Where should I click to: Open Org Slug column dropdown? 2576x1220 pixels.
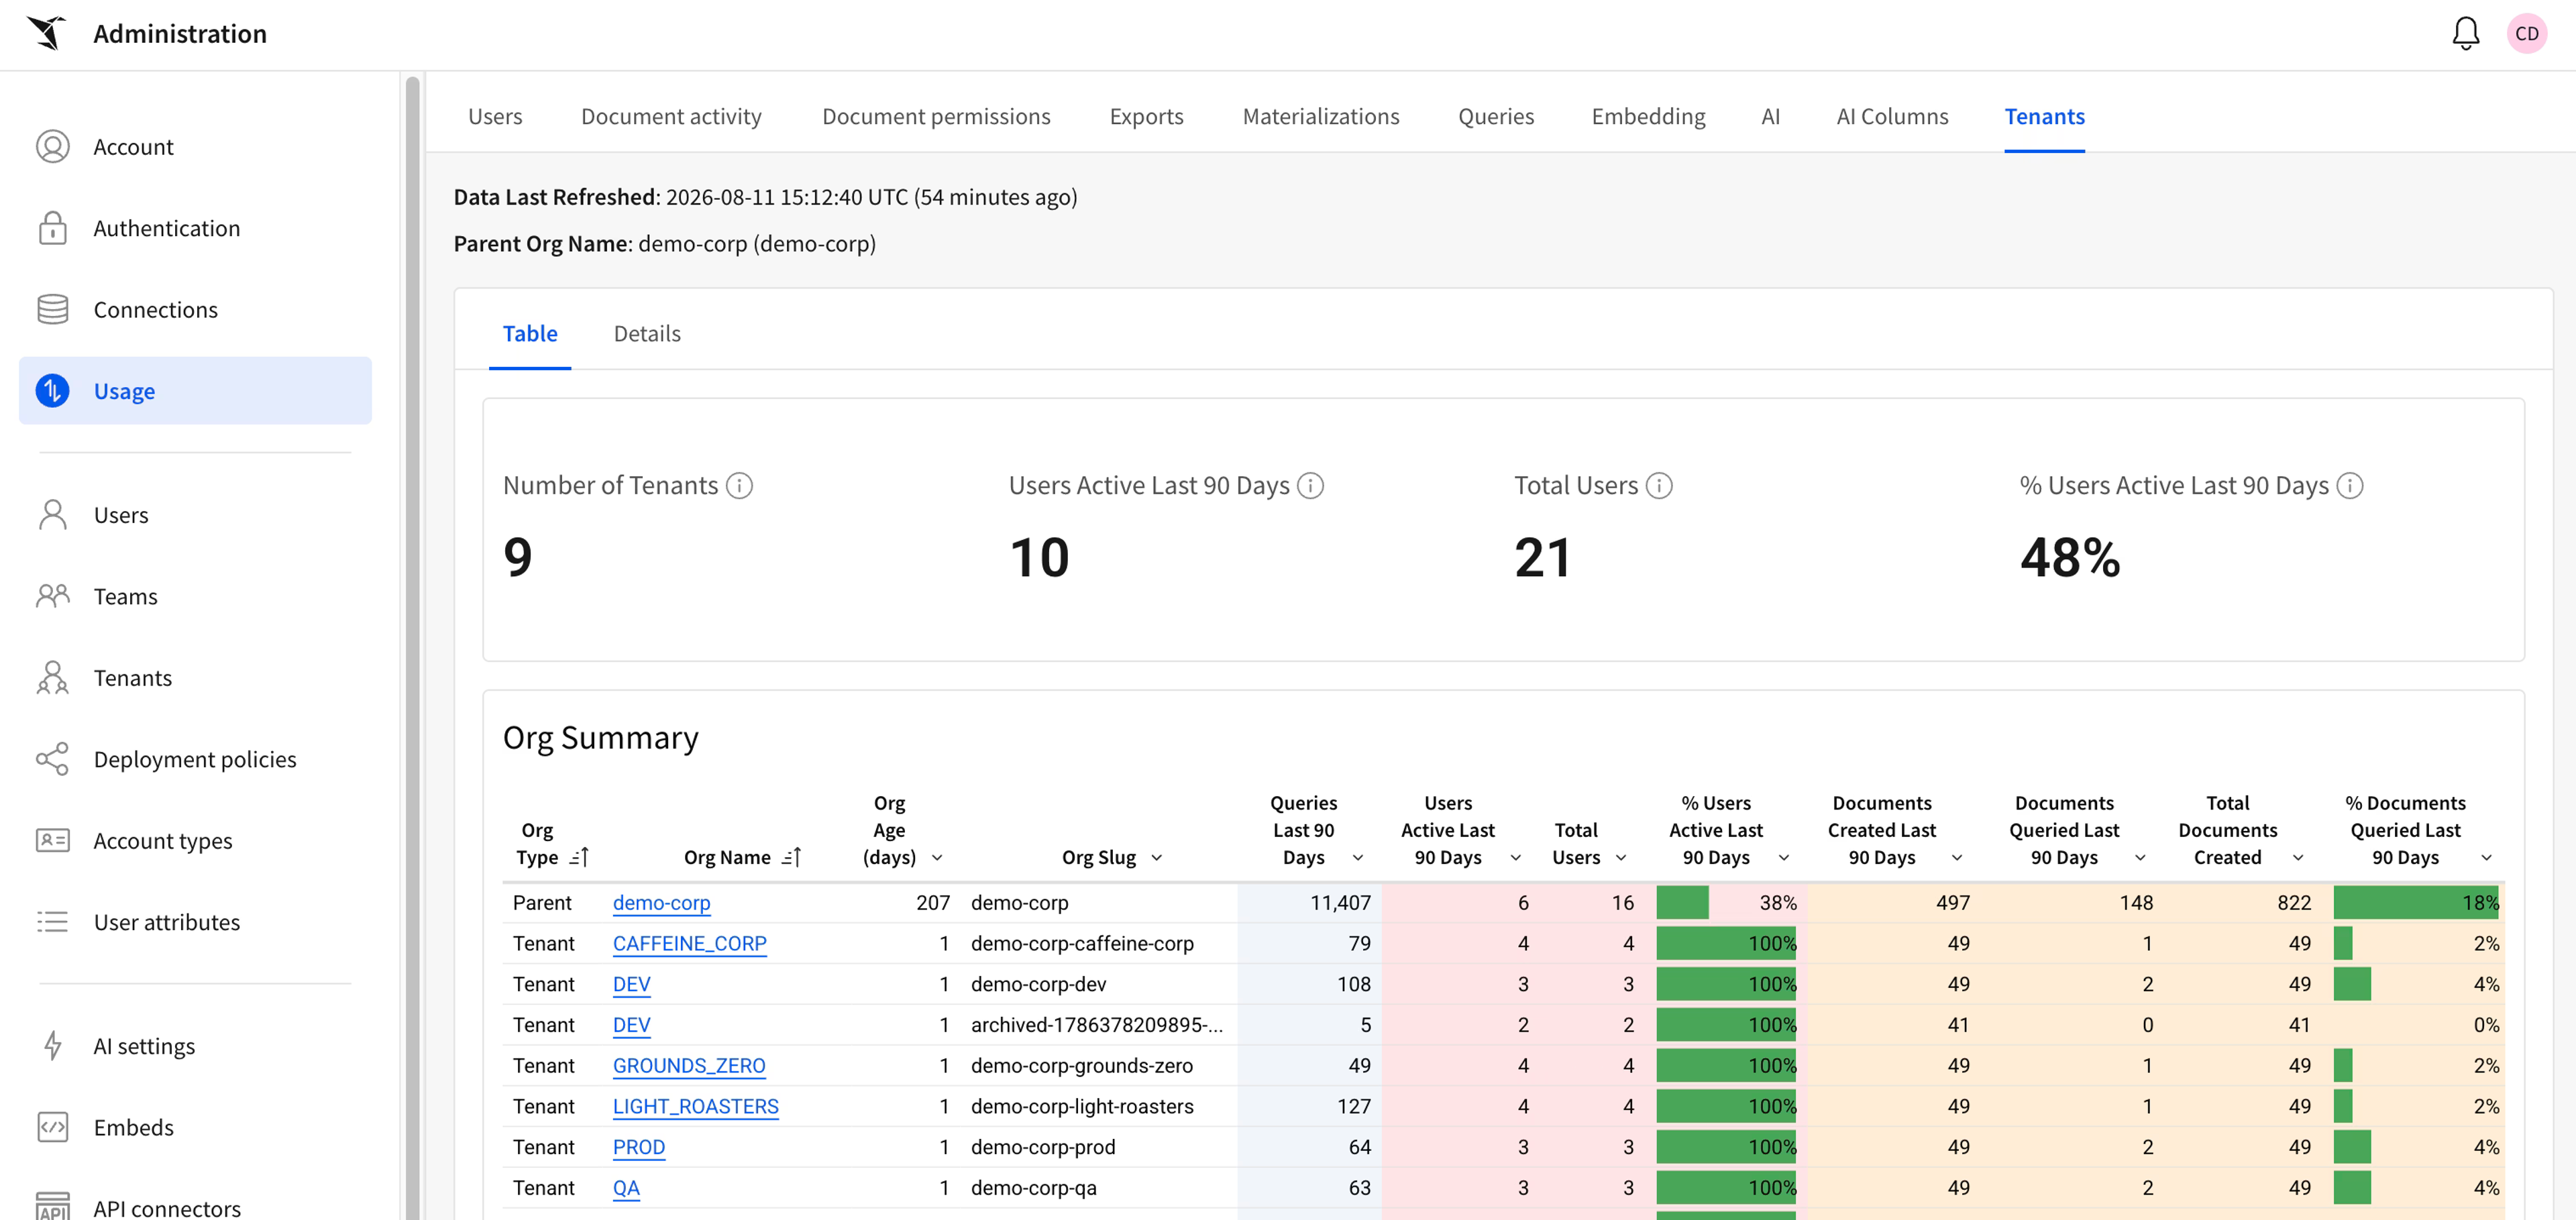coord(1157,858)
